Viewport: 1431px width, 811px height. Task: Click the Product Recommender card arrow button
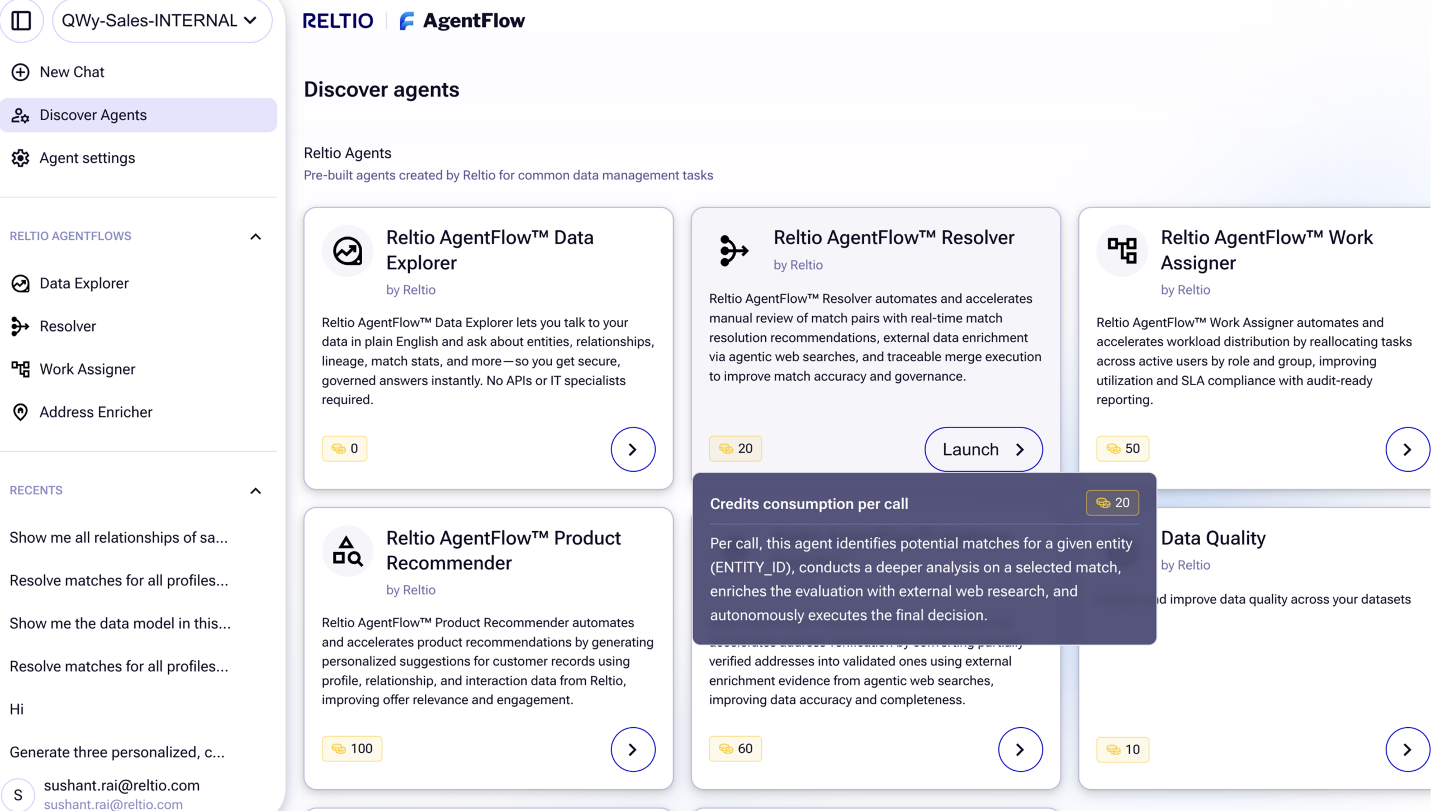tap(632, 750)
